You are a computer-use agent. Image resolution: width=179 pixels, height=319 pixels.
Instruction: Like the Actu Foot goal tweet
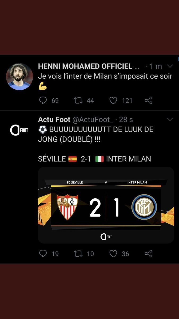tap(113, 254)
